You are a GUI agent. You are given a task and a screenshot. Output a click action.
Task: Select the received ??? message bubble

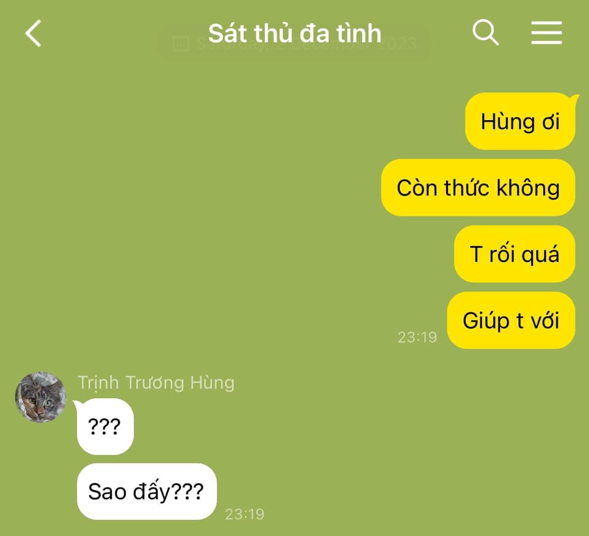[x=105, y=426]
